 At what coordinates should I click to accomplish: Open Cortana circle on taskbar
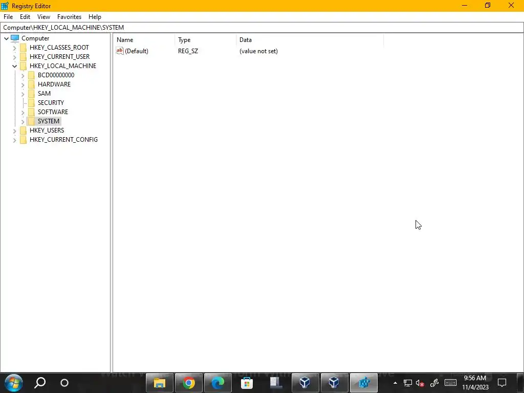tap(64, 383)
